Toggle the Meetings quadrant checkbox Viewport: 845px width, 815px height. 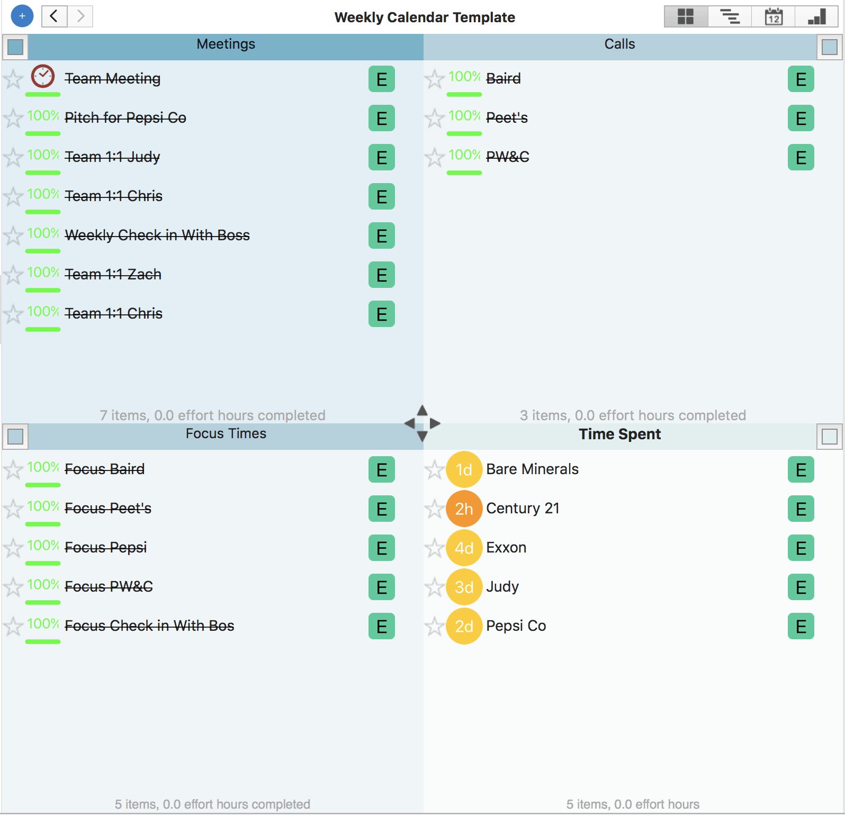pos(15,47)
